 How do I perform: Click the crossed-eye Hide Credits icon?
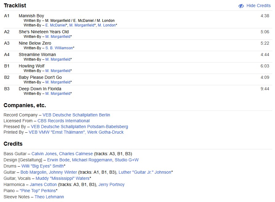(x=241, y=6)
